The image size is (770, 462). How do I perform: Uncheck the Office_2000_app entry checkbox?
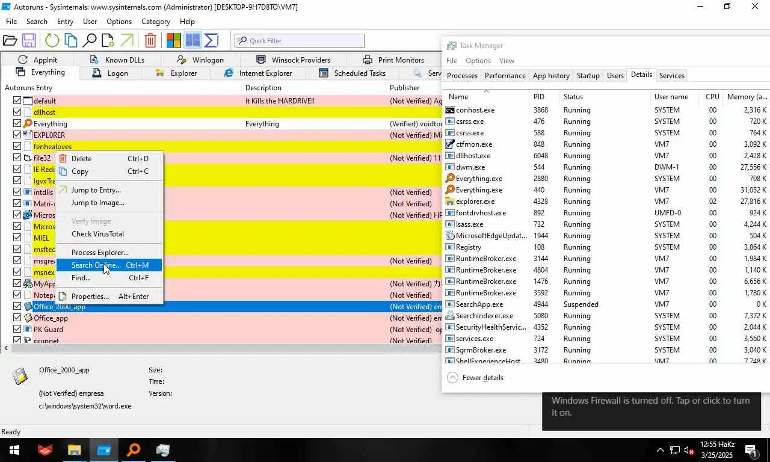click(17, 307)
